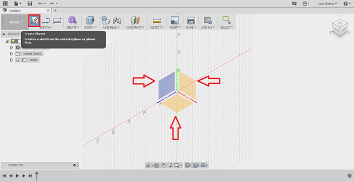Click the document settings gear in browser

(18, 48)
